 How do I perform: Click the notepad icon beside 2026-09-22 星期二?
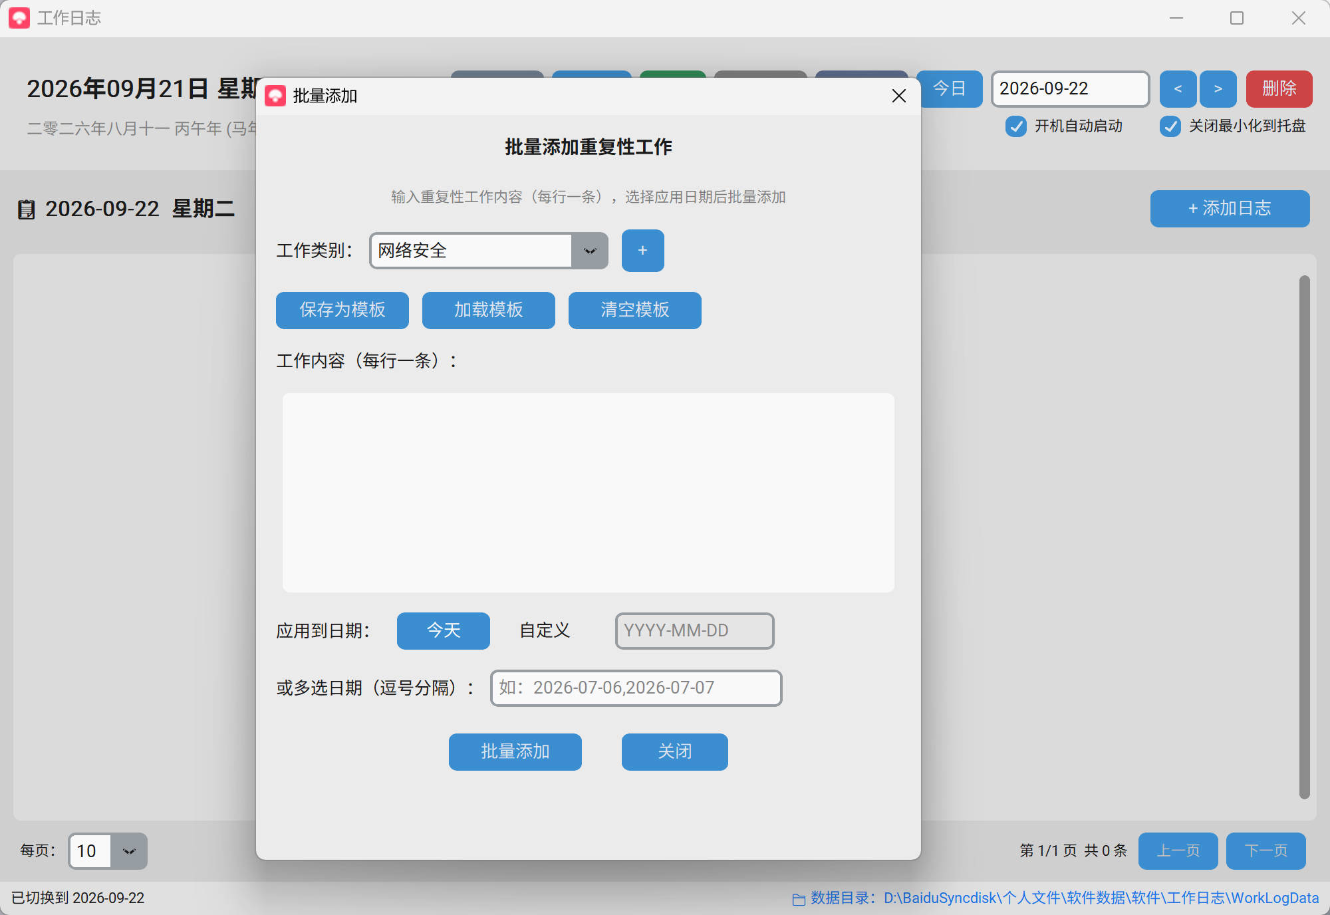point(26,209)
